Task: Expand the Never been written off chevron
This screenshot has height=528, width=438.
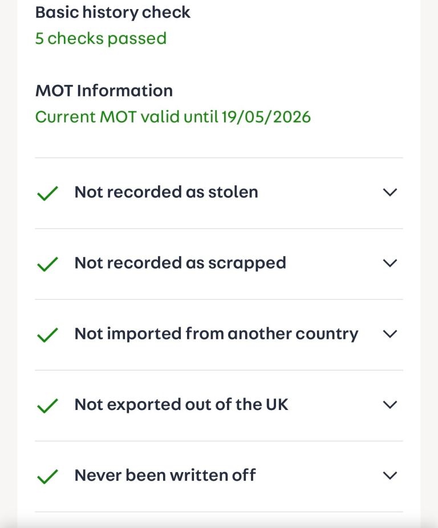Action: click(x=390, y=475)
